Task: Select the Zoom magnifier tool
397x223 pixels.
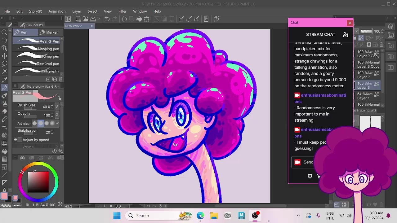Action: 4,32
